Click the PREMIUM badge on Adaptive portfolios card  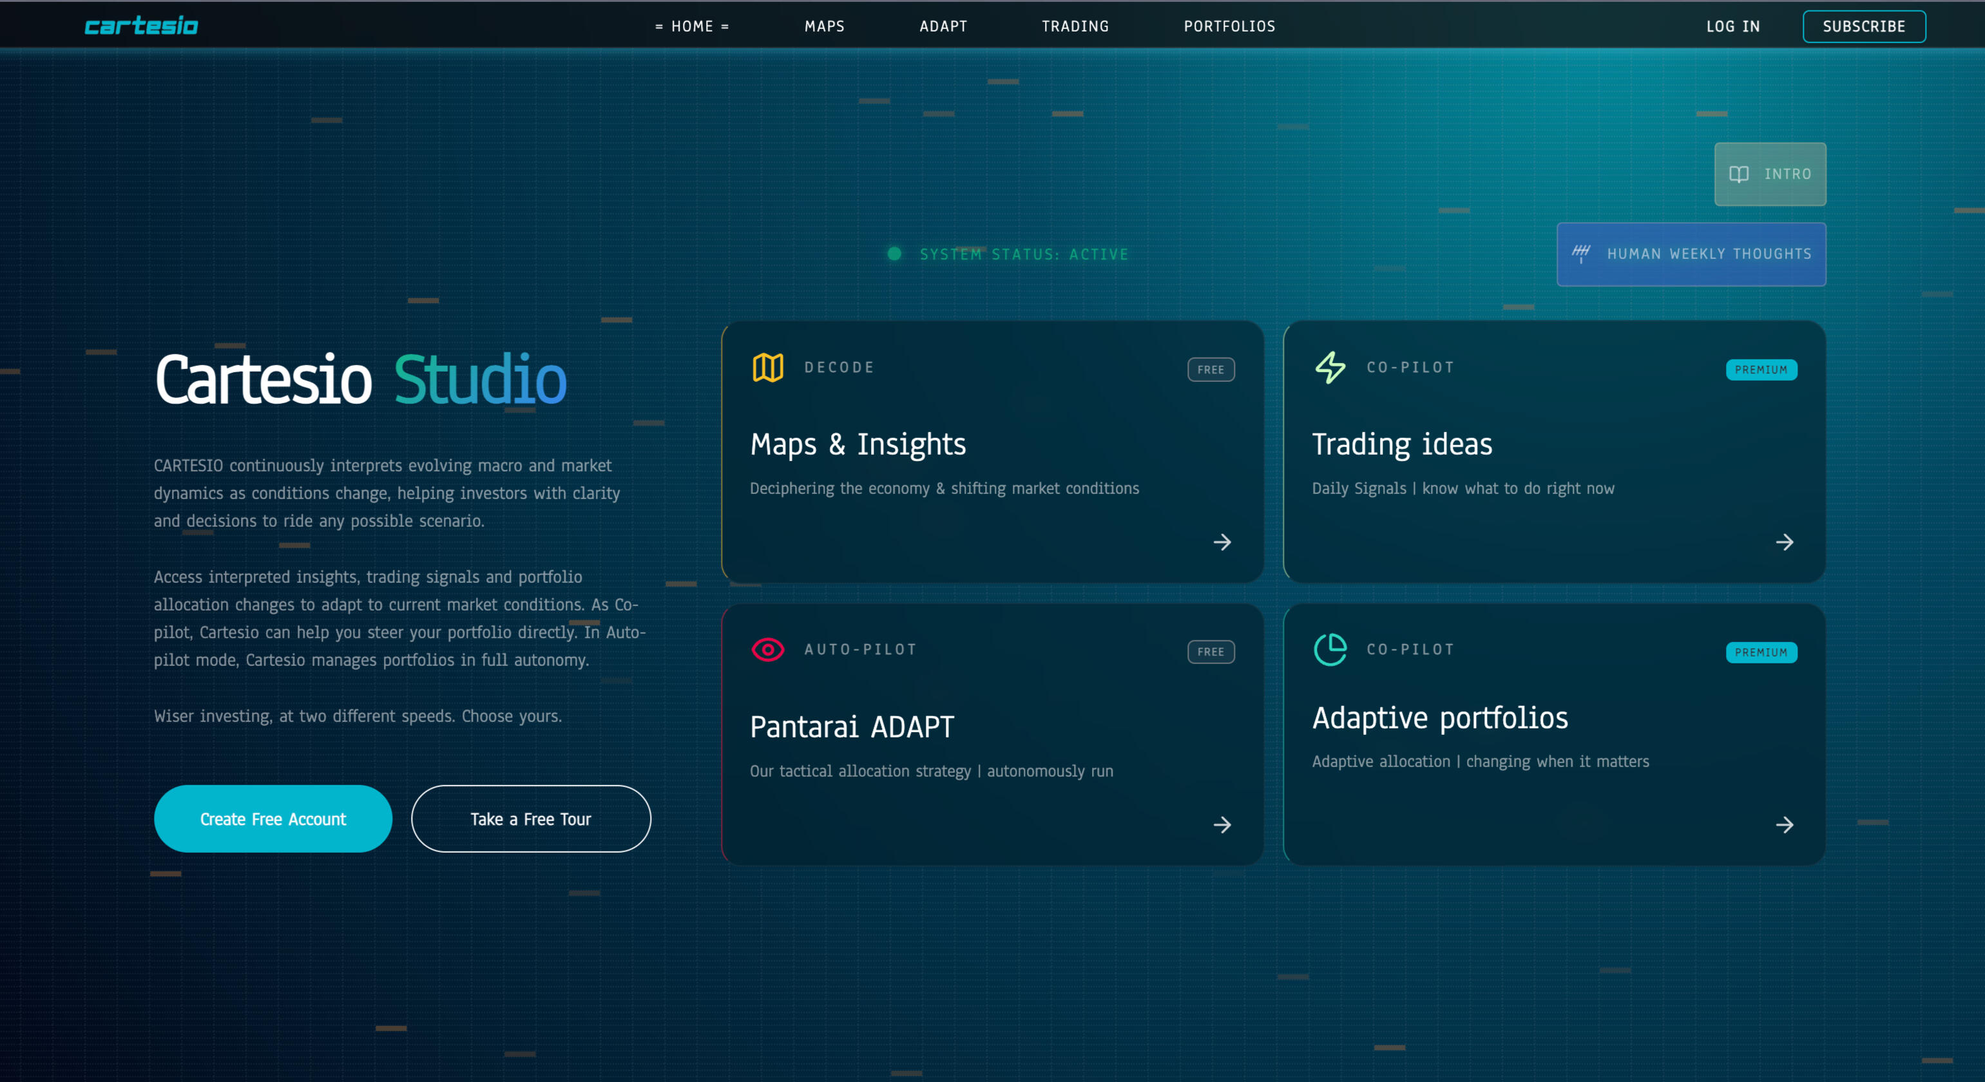[x=1761, y=652]
